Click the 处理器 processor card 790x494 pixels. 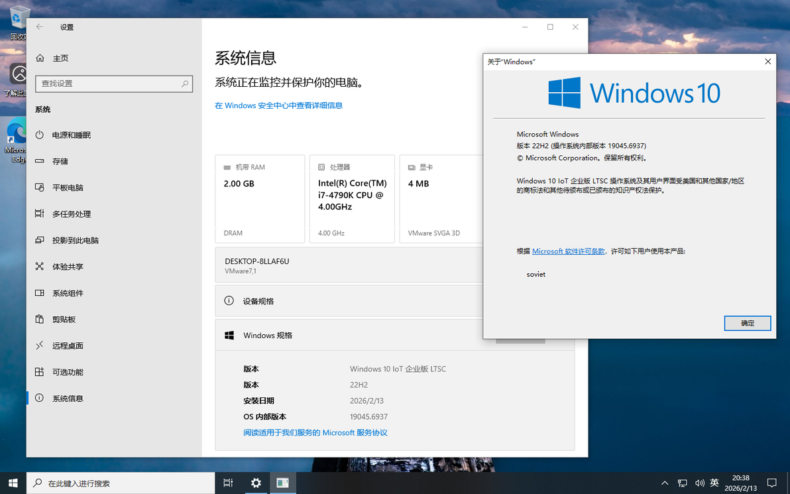(352, 199)
